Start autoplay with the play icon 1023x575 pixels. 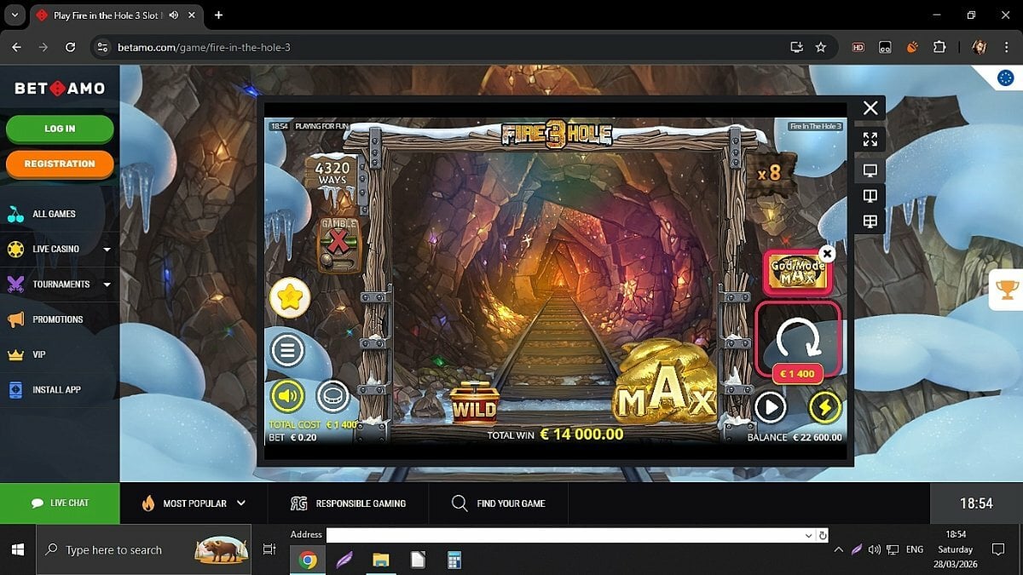(x=770, y=407)
